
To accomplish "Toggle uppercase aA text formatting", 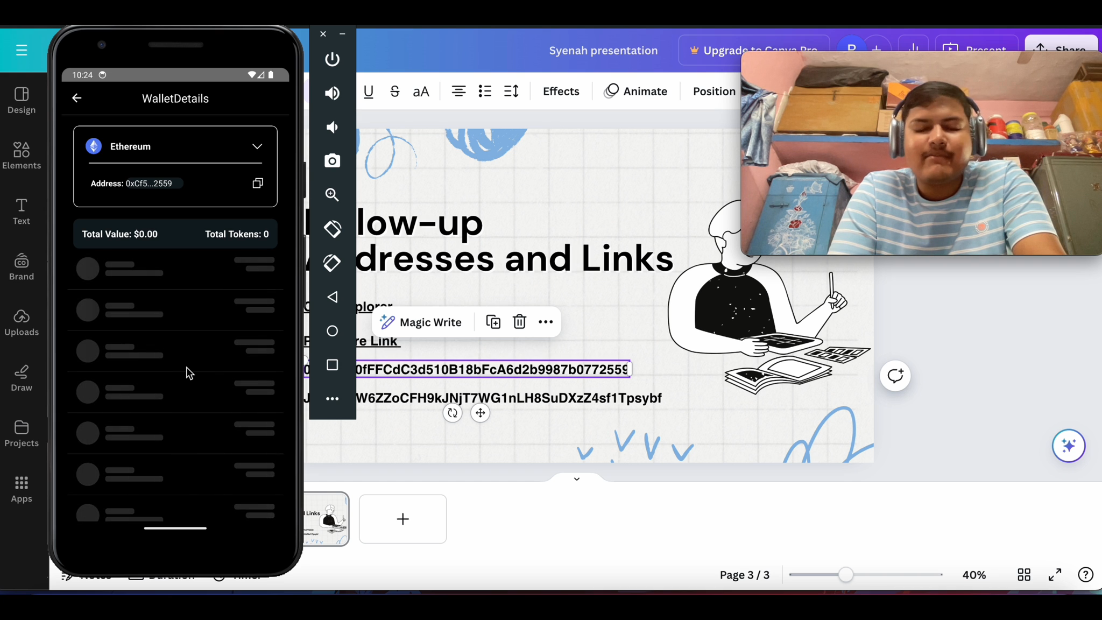I will click(421, 91).
